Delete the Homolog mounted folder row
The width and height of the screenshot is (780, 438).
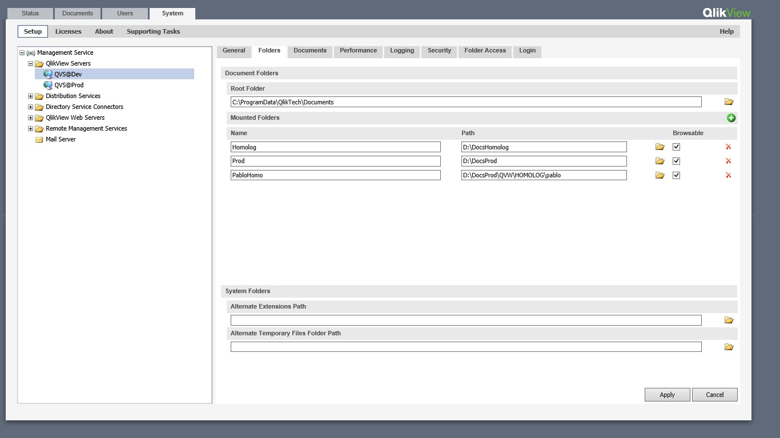728,147
